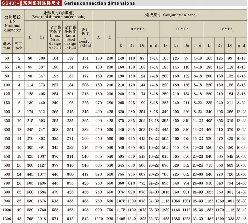248x224 pixels.
Task: Click the Conjunction Size header
Action: pyautogui.click(x=170, y=15)
